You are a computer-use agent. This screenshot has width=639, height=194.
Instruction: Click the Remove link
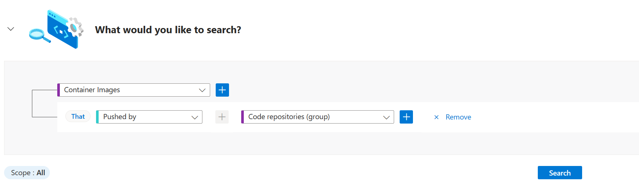click(x=458, y=117)
